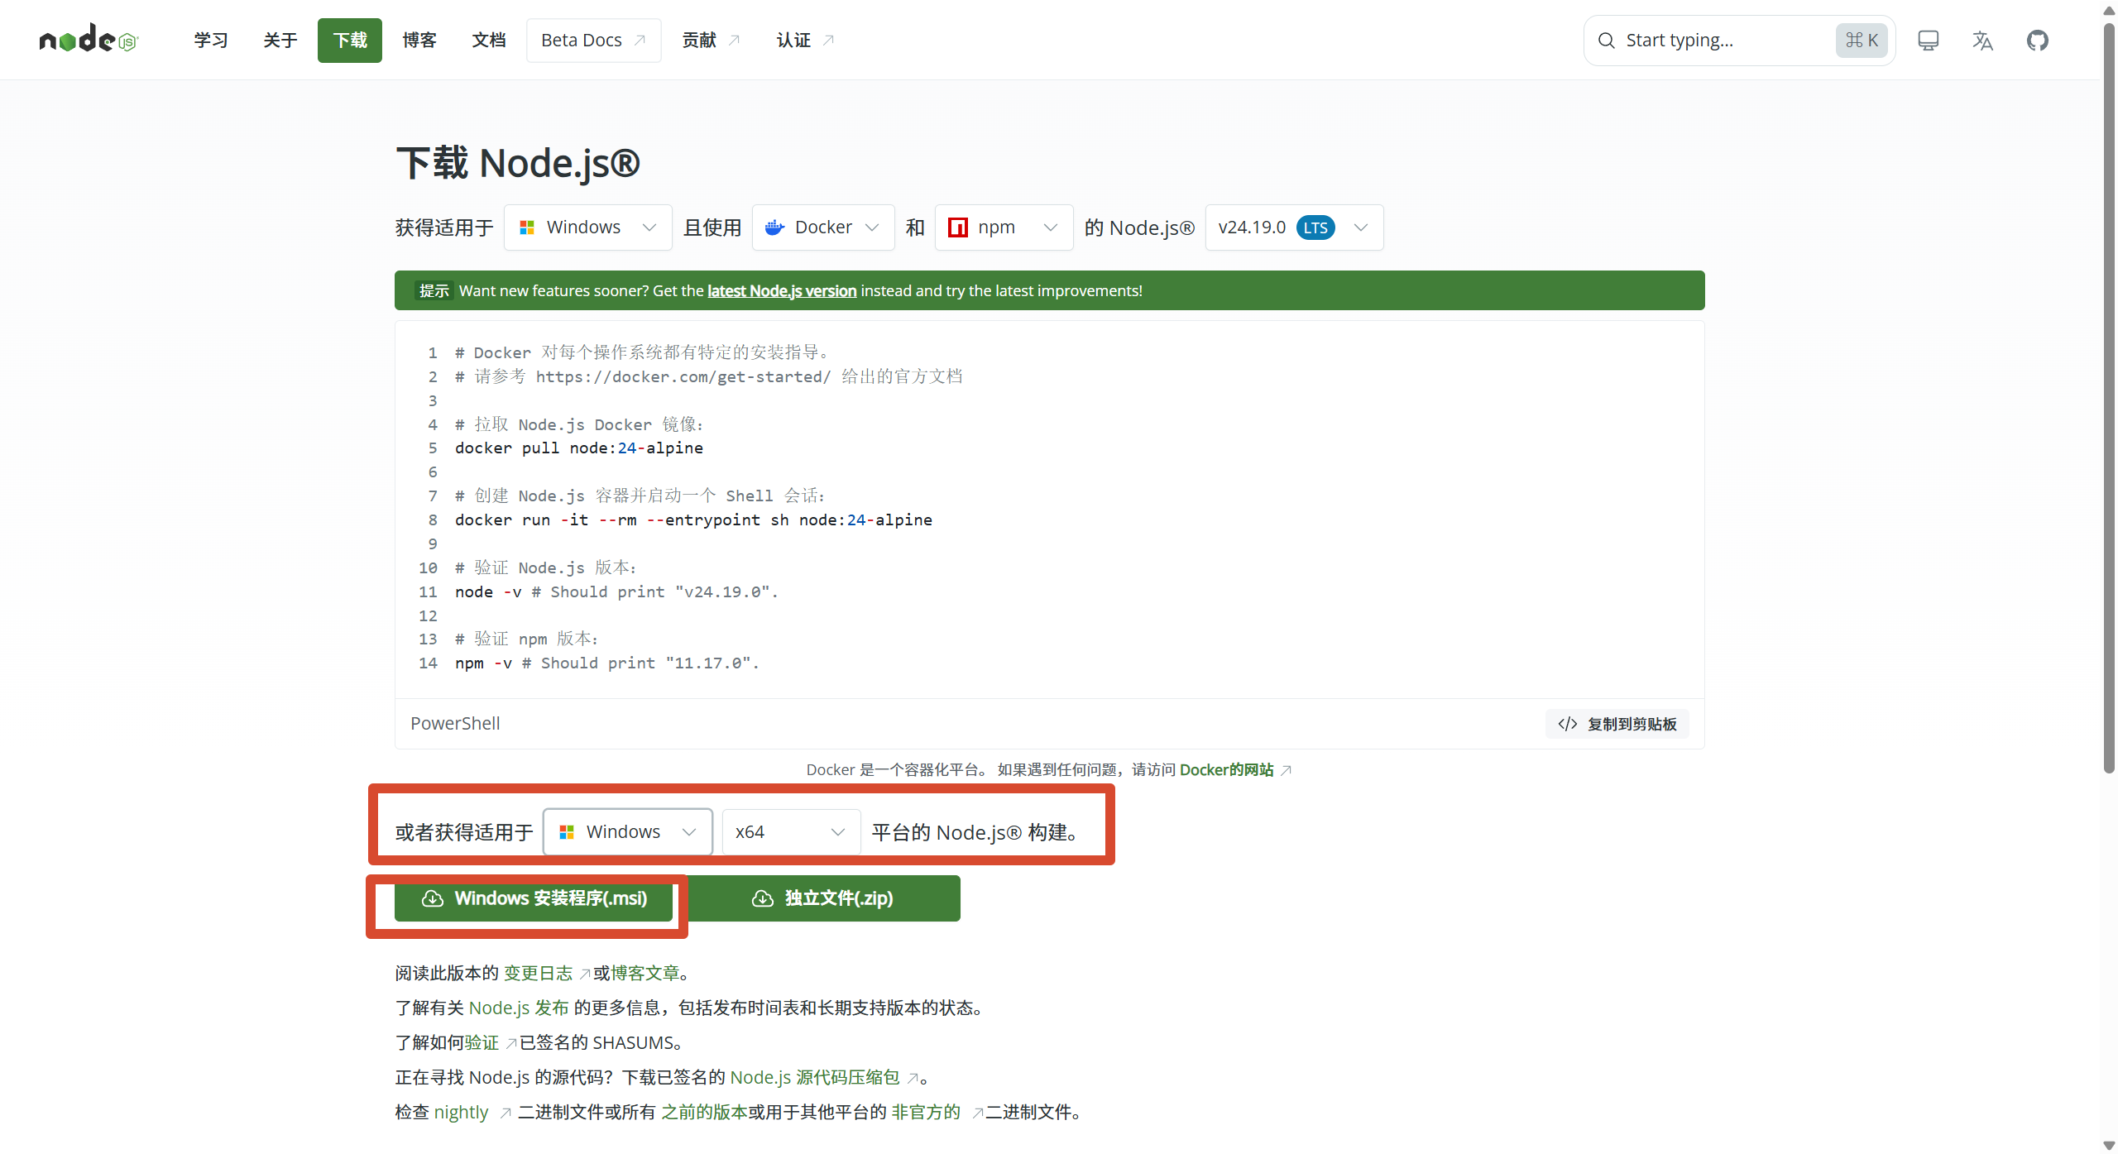The height and width of the screenshot is (1154, 2118).
Task: Open the 学习 menu item
Action: tap(211, 41)
